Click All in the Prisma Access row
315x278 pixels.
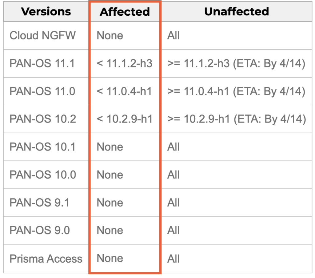173,259
